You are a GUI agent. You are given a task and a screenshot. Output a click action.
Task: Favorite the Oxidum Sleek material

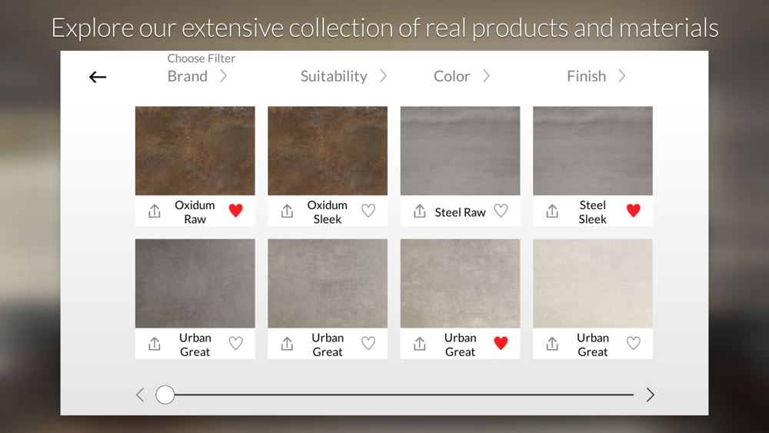pyautogui.click(x=368, y=211)
